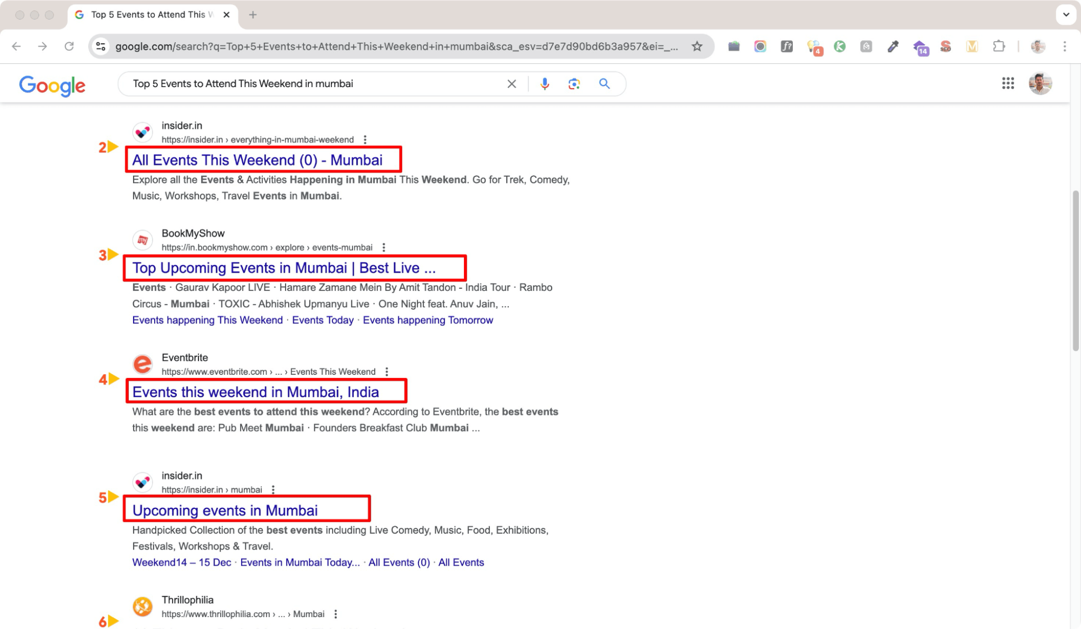
Task: Open the yellow M extension icon
Action: tap(972, 47)
